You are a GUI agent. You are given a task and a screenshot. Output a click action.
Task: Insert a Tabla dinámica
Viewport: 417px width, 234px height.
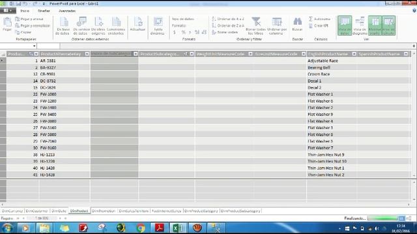pos(158,26)
